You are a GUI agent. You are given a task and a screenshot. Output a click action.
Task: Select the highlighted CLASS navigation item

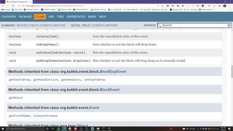(x=40, y=17)
